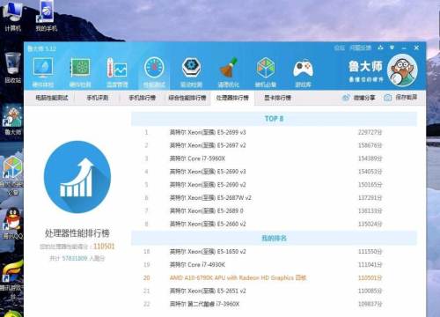
Task: Select the highlighted AMD A10-6790K APU row
Action: coord(274,277)
